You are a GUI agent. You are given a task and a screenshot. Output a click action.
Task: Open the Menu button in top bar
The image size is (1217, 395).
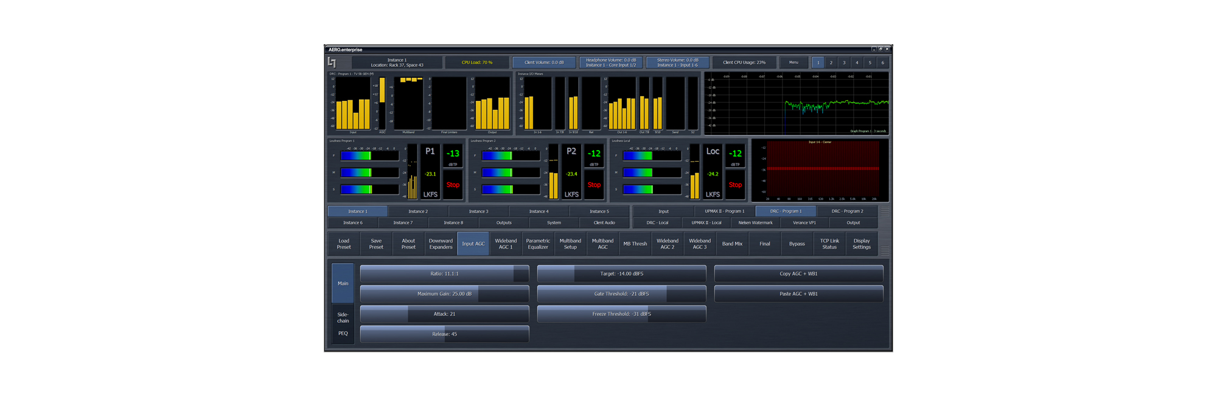[793, 62]
